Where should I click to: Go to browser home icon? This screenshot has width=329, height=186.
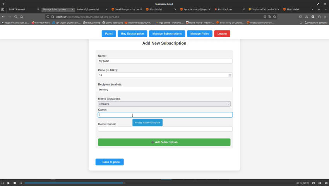[x=22, y=17]
